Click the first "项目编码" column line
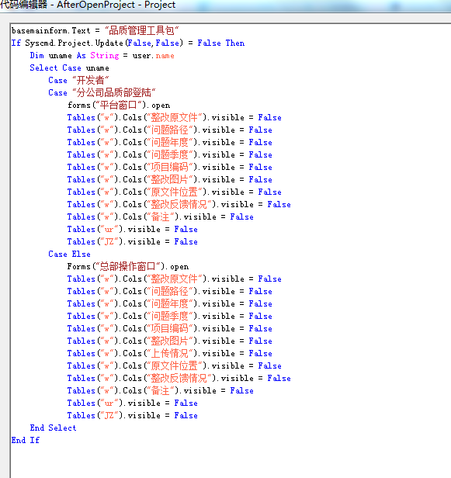The width and height of the screenshot is (451, 478). (x=169, y=167)
